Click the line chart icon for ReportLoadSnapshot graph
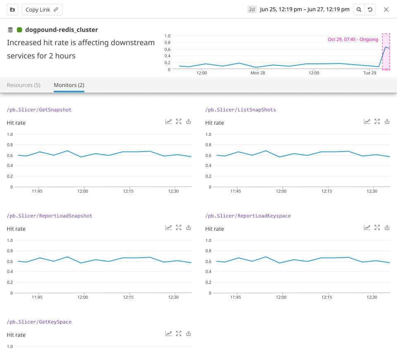Screen dimensions: 397x355 coord(169,227)
